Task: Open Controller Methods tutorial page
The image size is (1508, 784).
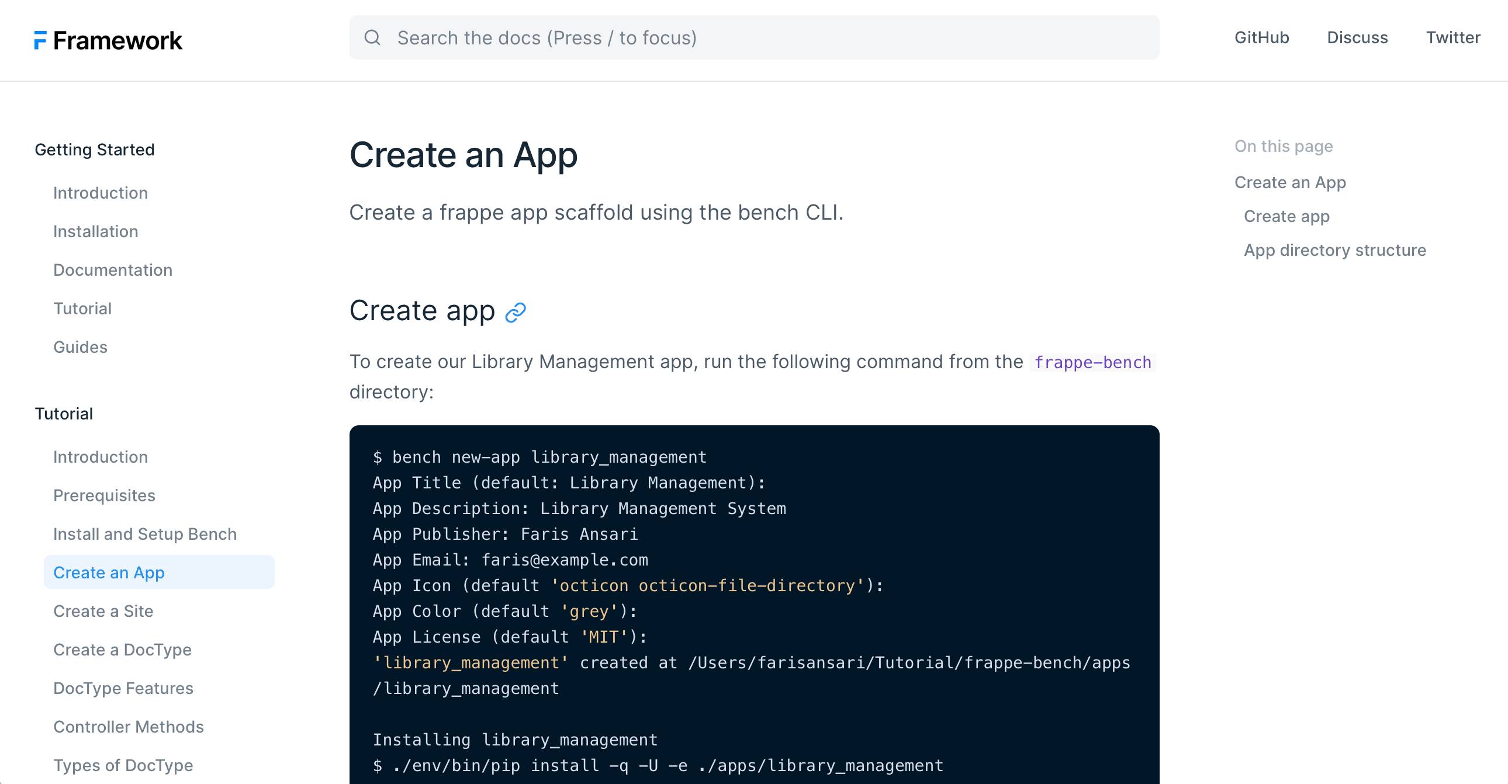Action: (128, 727)
